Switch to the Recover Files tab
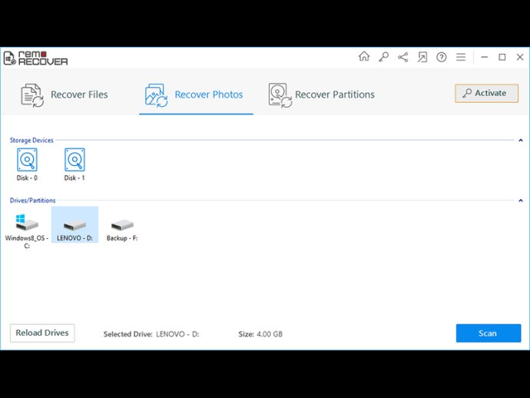 (x=65, y=95)
